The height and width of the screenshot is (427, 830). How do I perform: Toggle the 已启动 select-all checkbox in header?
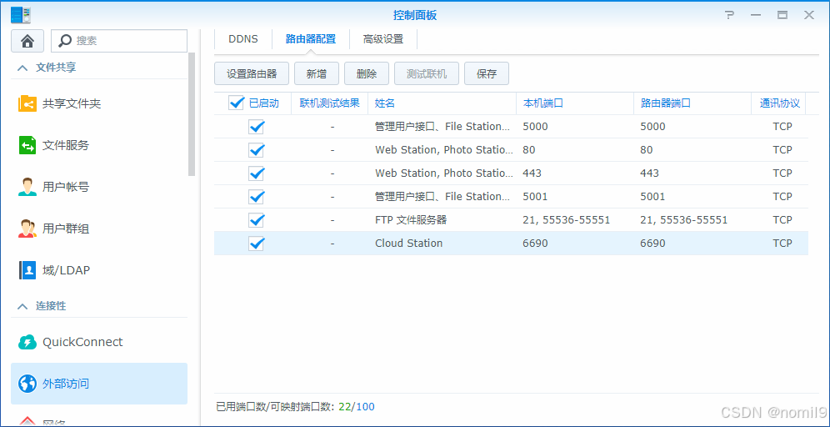click(236, 103)
